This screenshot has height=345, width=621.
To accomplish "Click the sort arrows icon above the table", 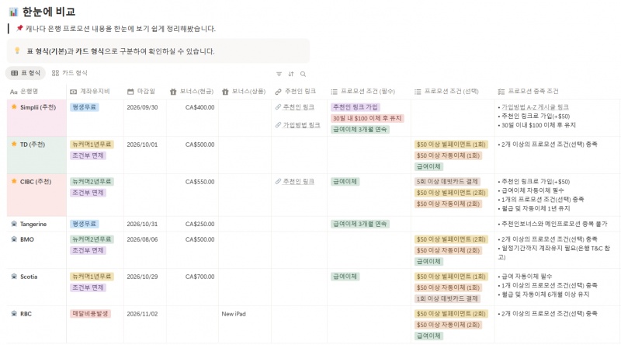I will click(291, 74).
